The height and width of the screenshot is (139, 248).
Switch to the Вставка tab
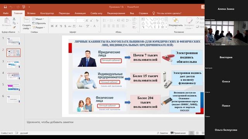click(x=31, y=13)
